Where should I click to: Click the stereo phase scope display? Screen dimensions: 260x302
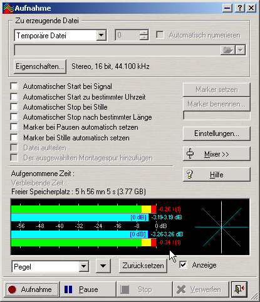tap(221, 227)
